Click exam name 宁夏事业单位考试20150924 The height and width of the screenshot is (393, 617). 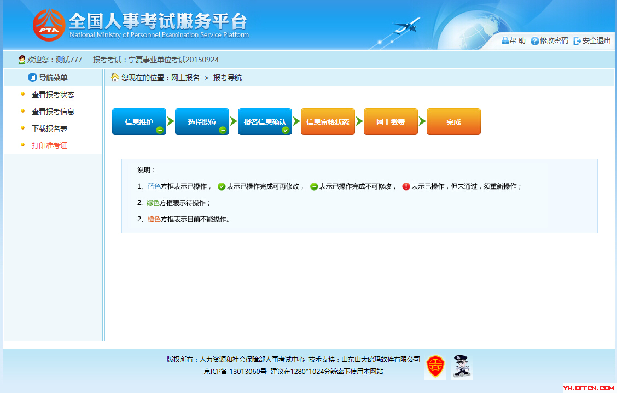pos(173,60)
